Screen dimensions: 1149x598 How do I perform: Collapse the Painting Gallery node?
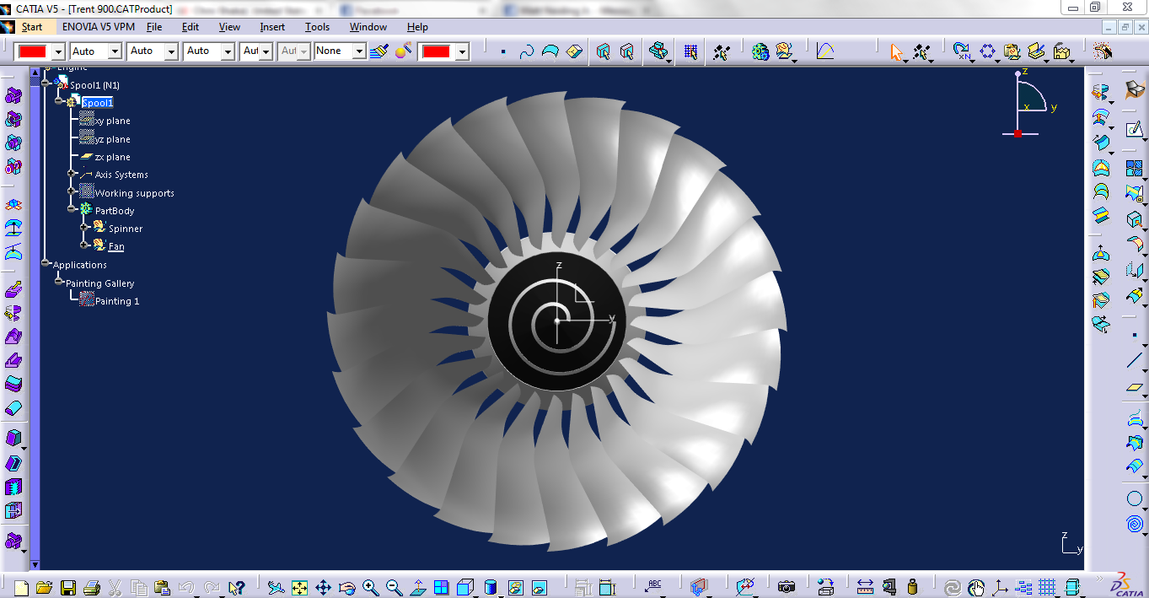pyautogui.click(x=59, y=282)
